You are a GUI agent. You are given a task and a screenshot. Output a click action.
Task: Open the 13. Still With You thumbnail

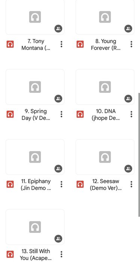click(35, 227)
